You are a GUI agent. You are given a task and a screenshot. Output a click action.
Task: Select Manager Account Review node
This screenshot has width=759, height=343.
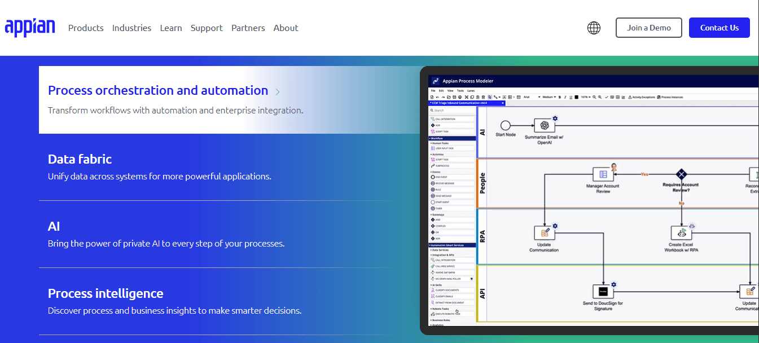pos(603,174)
